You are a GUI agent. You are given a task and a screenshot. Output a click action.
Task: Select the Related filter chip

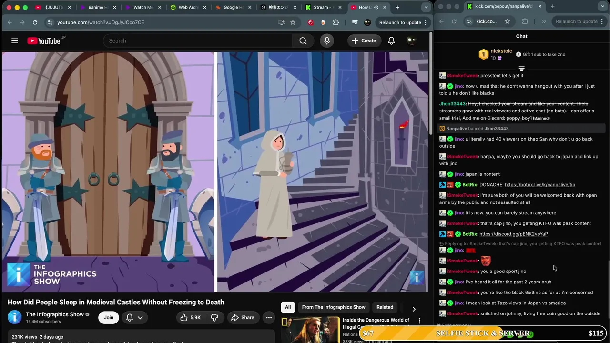[x=385, y=307]
